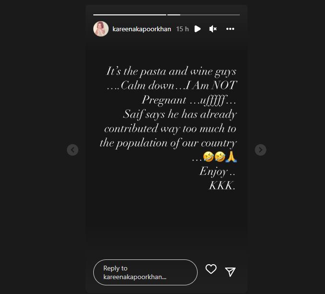Image resolution: width=325 pixels, height=294 pixels.
Task: Tap the 'Enjoy ..' text line
Action: [x=217, y=171]
